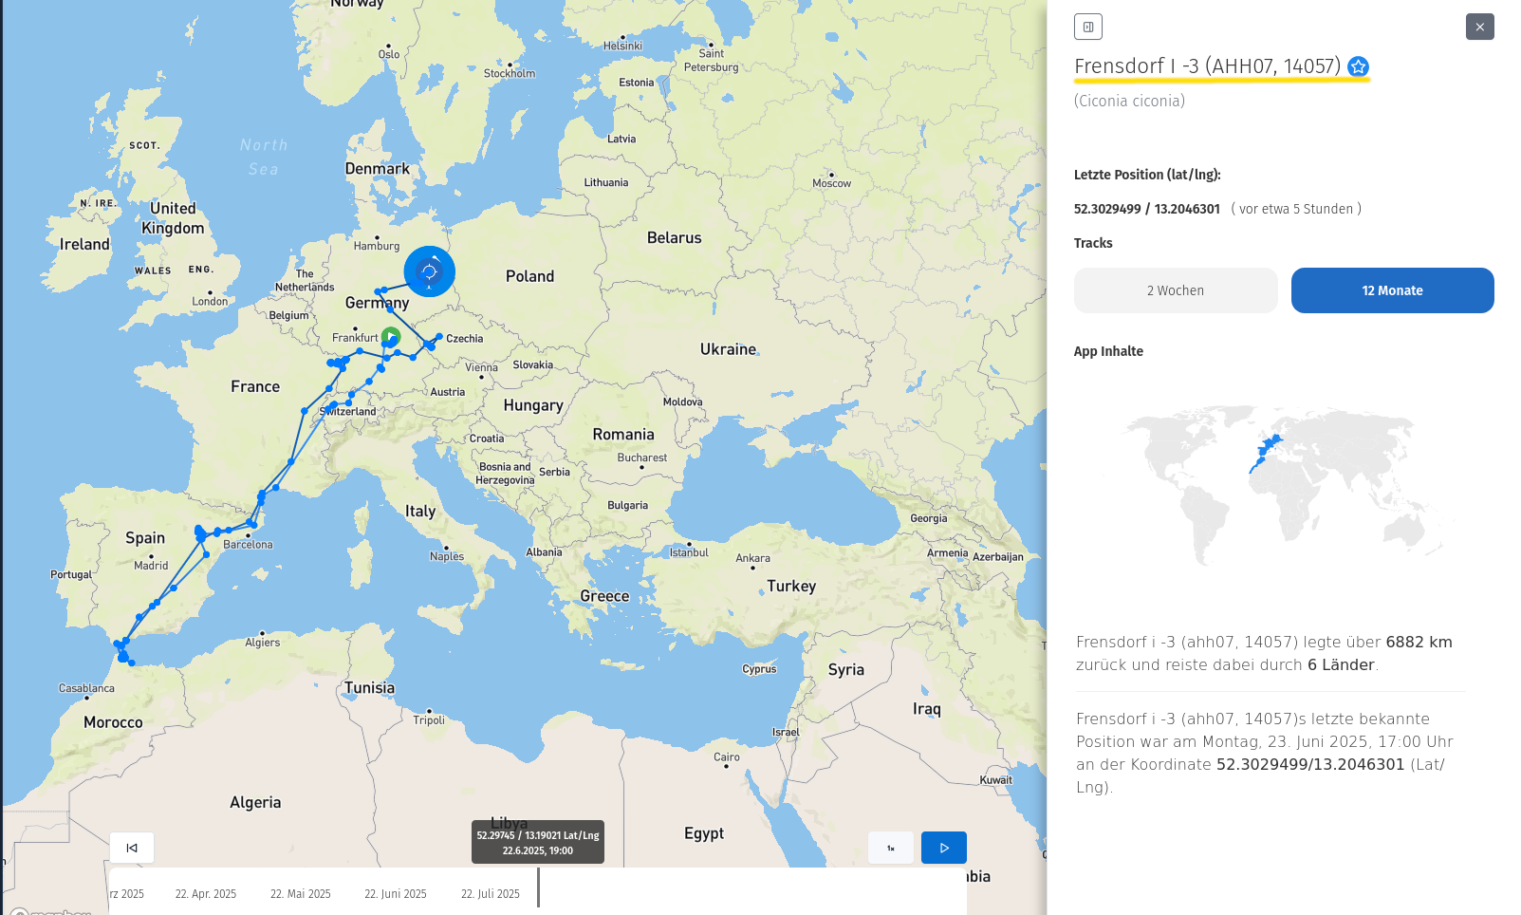
Task: Jump the timeline back to the start
Action: click(132, 848)
